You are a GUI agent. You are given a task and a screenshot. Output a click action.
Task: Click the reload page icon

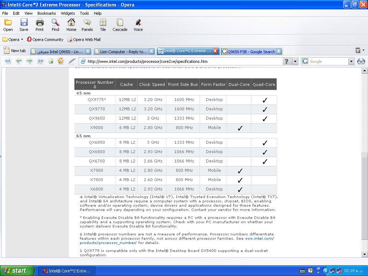61,61
